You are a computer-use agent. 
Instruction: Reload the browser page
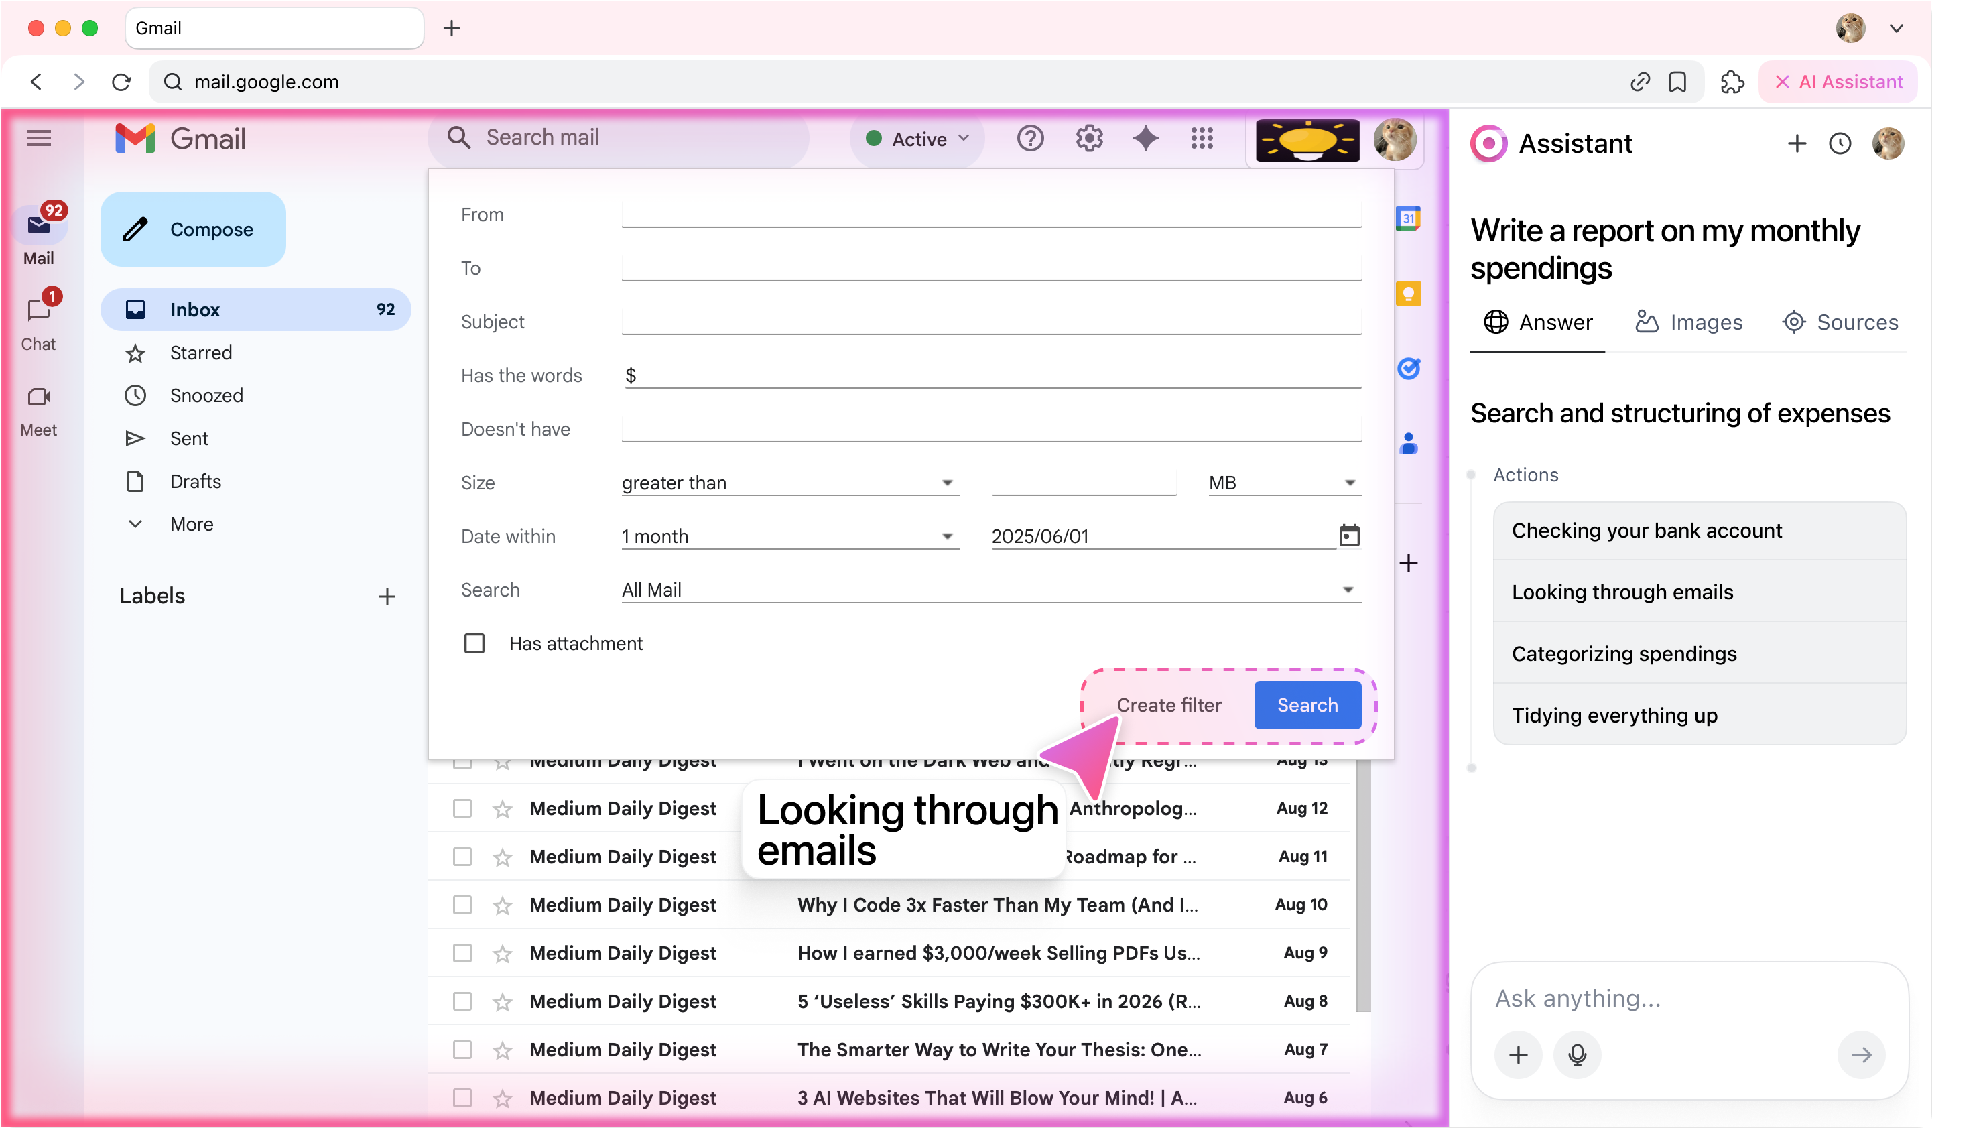121,82
